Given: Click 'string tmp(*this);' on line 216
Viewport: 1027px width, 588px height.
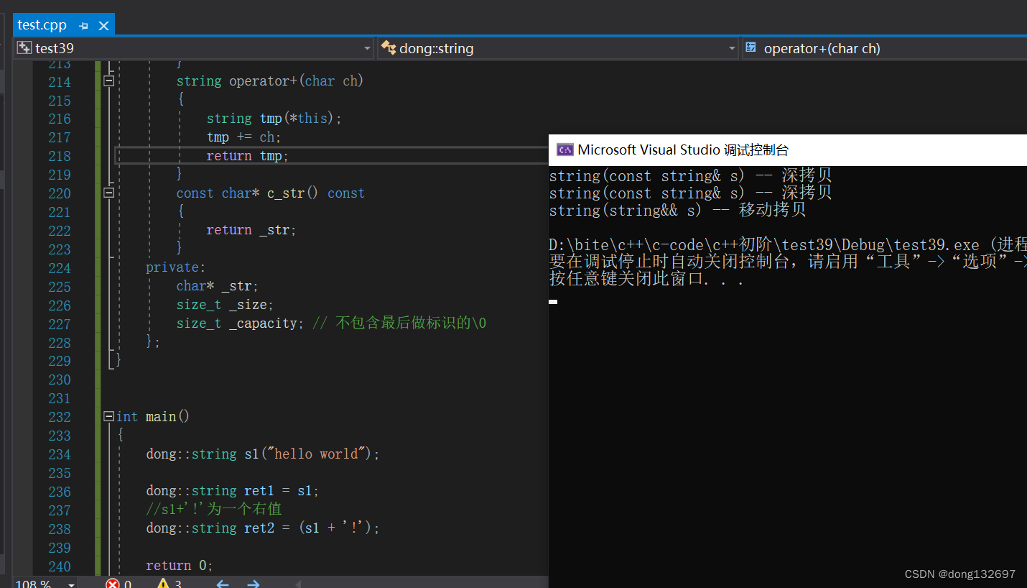Looking at the screenshot, I should coord(274,119).
